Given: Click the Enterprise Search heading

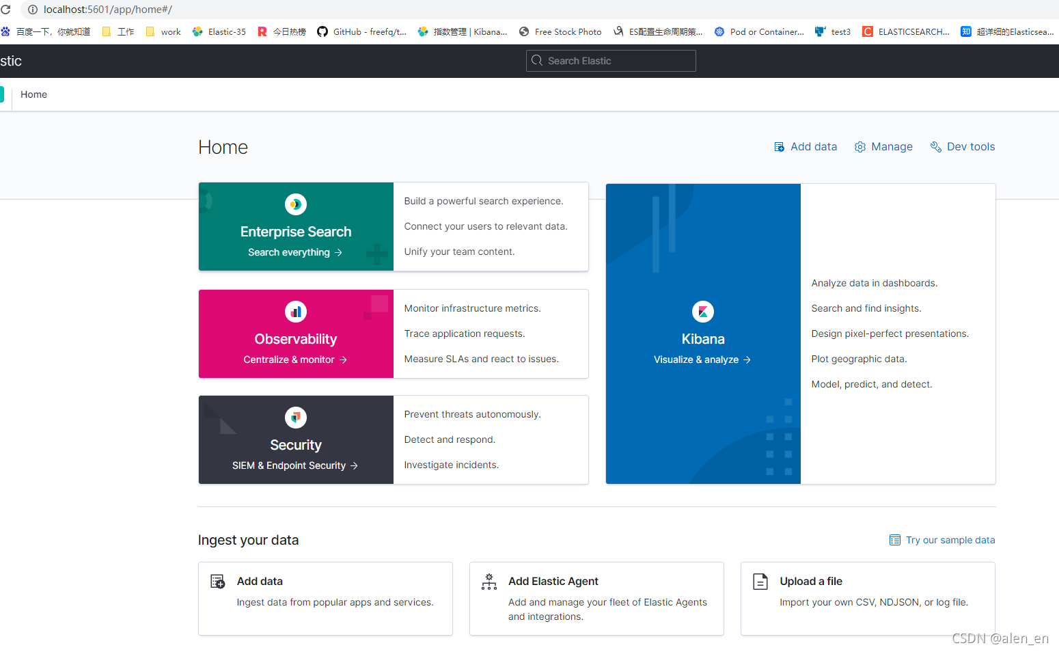Looking at the screenshot, I should 296,232.
